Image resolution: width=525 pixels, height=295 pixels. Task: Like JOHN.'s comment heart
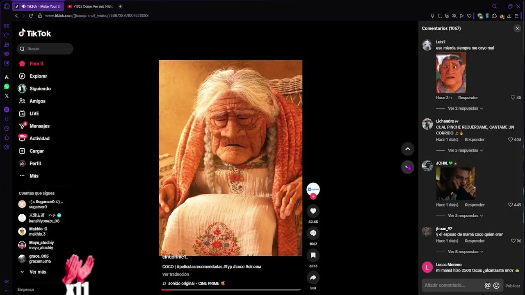click(x=510, y=204)
